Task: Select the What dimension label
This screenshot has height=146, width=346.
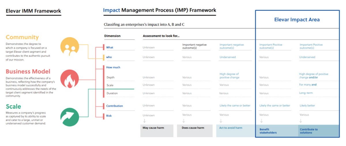Action: click(x=110, y=47)
